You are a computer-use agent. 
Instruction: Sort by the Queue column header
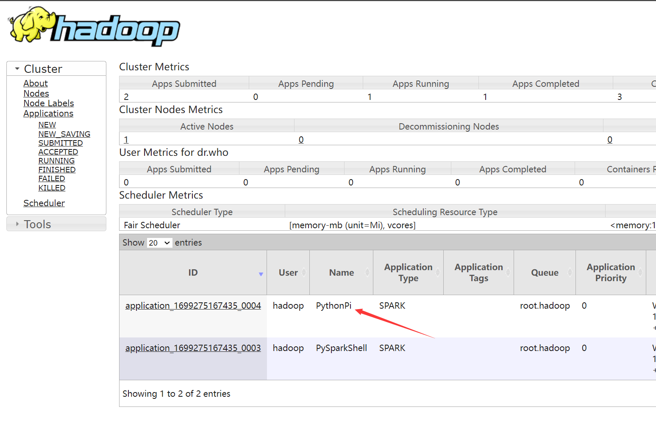tap(545, 273)
